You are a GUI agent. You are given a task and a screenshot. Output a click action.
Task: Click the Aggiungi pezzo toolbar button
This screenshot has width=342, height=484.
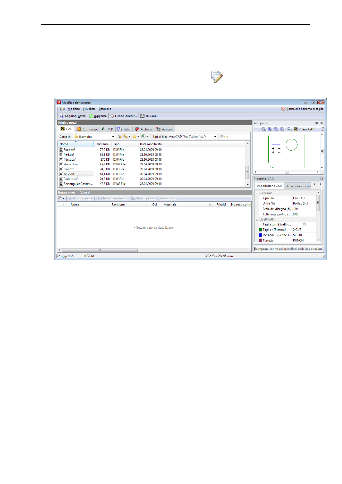pos(73,116)
